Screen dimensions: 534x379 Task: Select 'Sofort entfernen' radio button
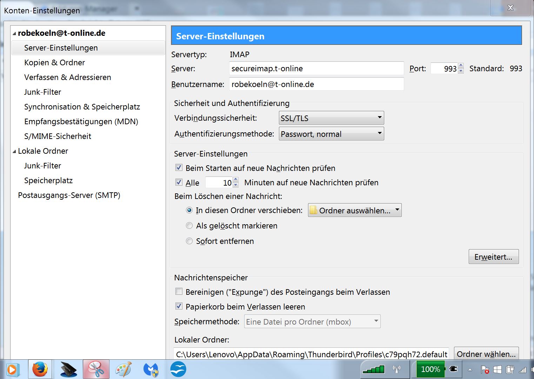click(x=189, y=241)
